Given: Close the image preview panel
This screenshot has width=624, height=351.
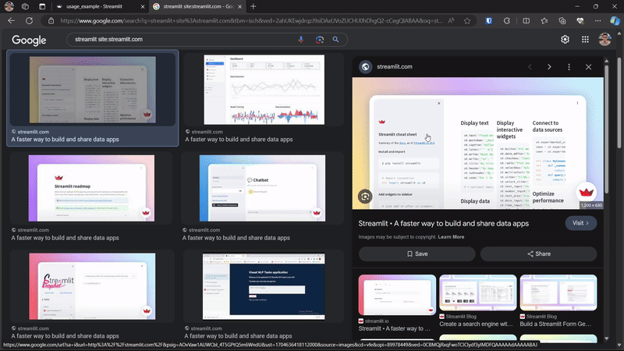Looking at the screenshot, I should 589,67.
